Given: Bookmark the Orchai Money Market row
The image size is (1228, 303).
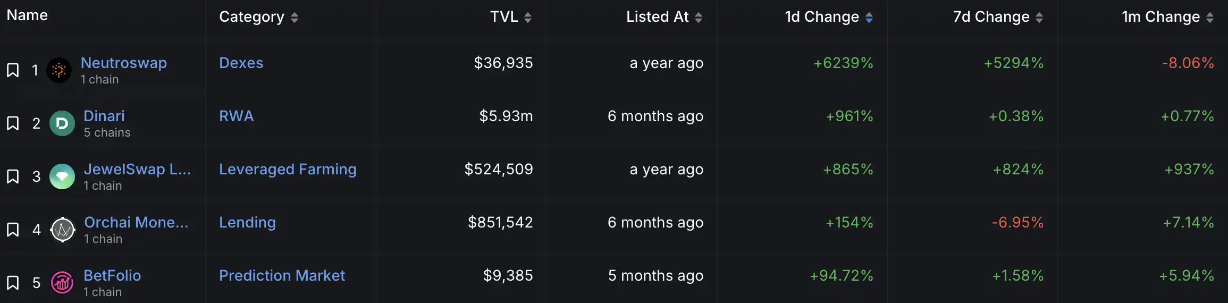Looking at the screenshot, I should pyautogui.click(x=13, y=230).
